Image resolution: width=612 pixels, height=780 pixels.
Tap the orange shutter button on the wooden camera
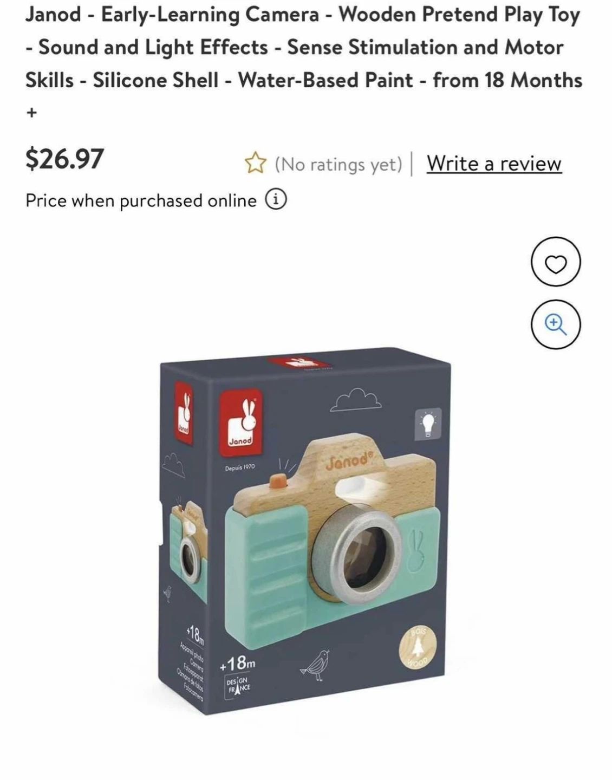(278, 480)
